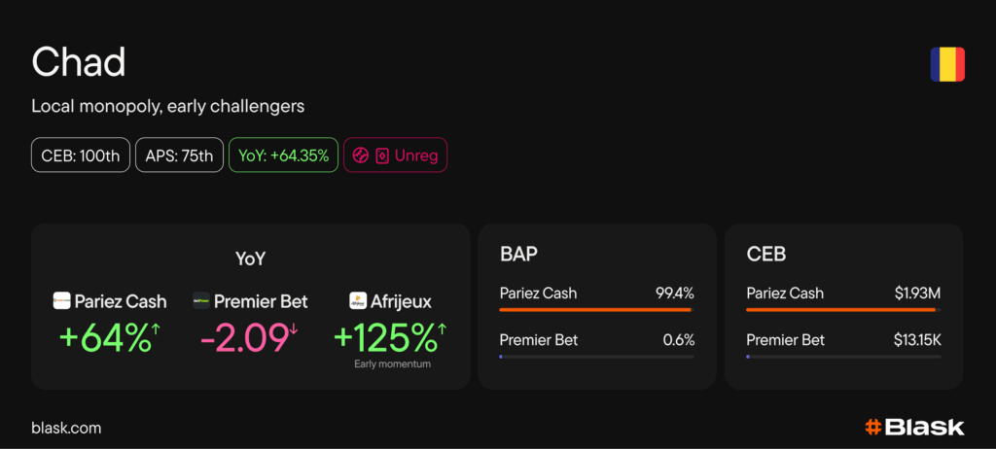This screenshot has width=996, height=449.
Task: Click the Pariez Cash CEB progress bar
Action: click(x=842, y=310)
